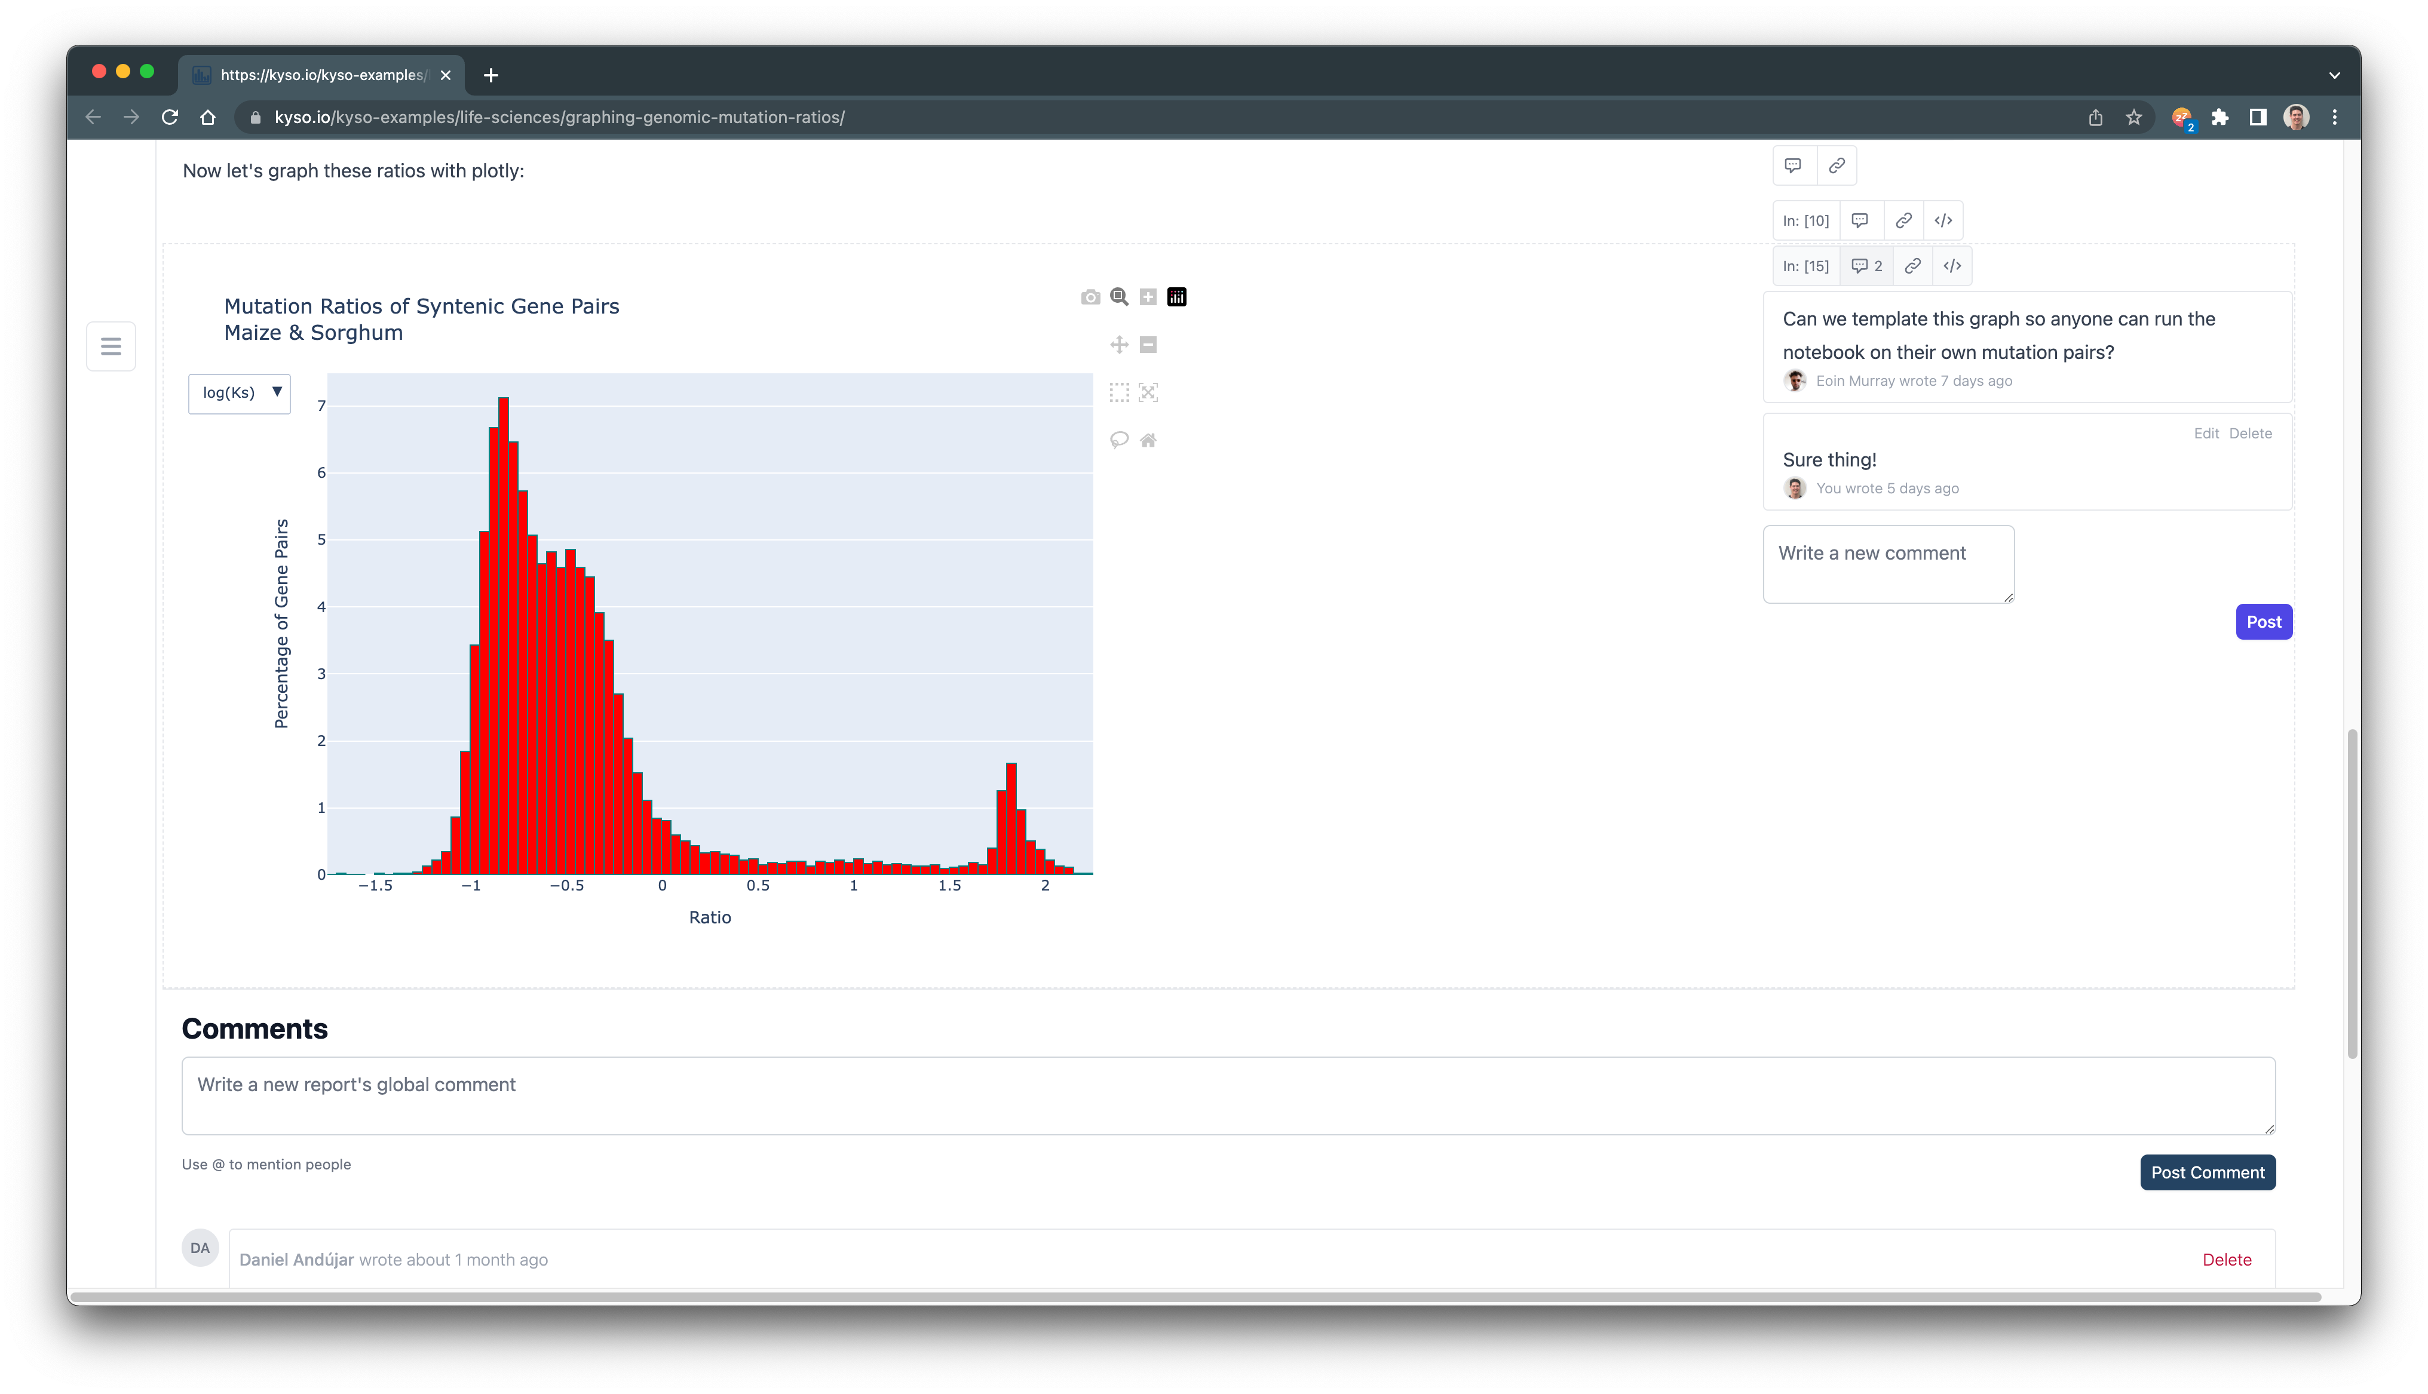2428x1394 pixels.
Task: Click Edit on the 'Sure thing!' comment
Action: [2206, 434]
